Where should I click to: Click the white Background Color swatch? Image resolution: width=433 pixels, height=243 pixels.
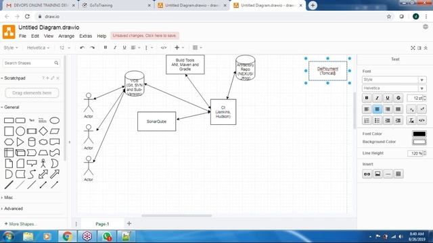pos(419,142)
